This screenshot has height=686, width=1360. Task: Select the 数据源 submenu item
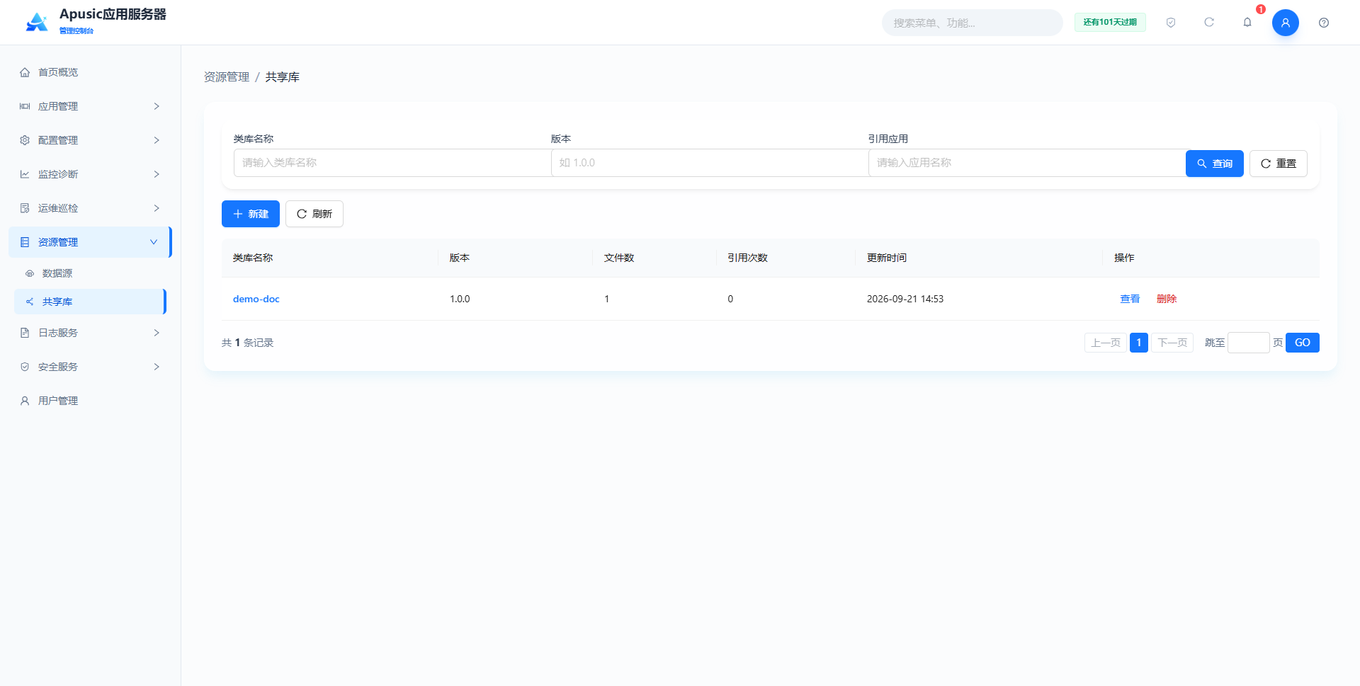90,273
